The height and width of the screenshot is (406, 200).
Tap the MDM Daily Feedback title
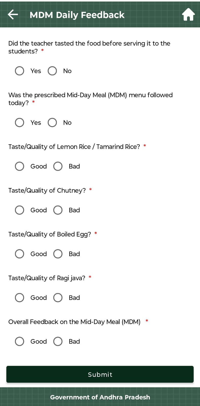(x=77, y=15)
